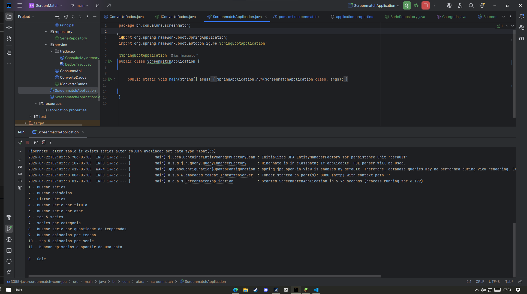
Task: Click CRLF line separator in status bar
Action: point(480,282)
